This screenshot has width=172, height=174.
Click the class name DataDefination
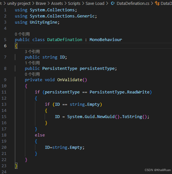[65, 40]
